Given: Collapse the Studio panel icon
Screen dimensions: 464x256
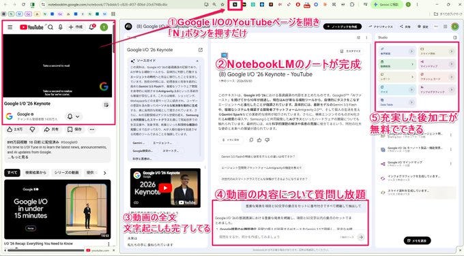Looking at the screenshot, I should point(455,37).
